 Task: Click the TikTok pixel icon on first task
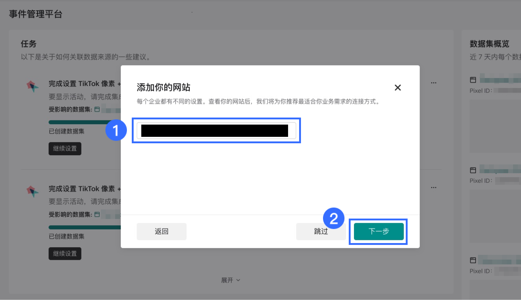(32, 86)
